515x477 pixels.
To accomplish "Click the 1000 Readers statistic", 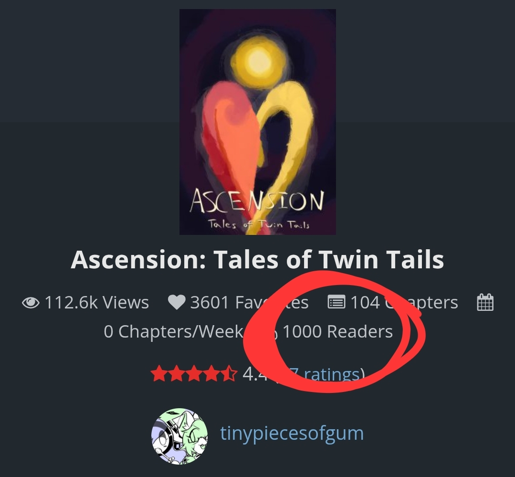I will (x=337, y=331).
